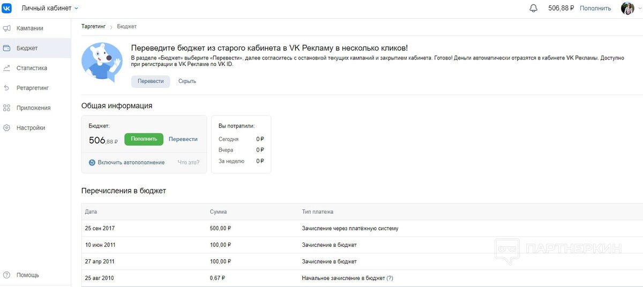Click the Приложения grid icon
This screenshot has width=643, height=287.
(x=6, y=108)
